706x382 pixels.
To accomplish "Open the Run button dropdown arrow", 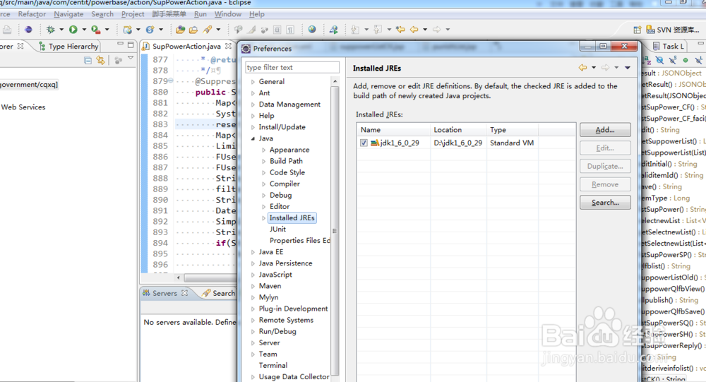I will pos(84,30).
